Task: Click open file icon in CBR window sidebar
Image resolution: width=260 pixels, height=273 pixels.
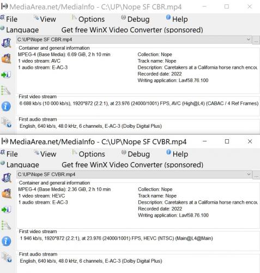Action: [x=7, y=43]
